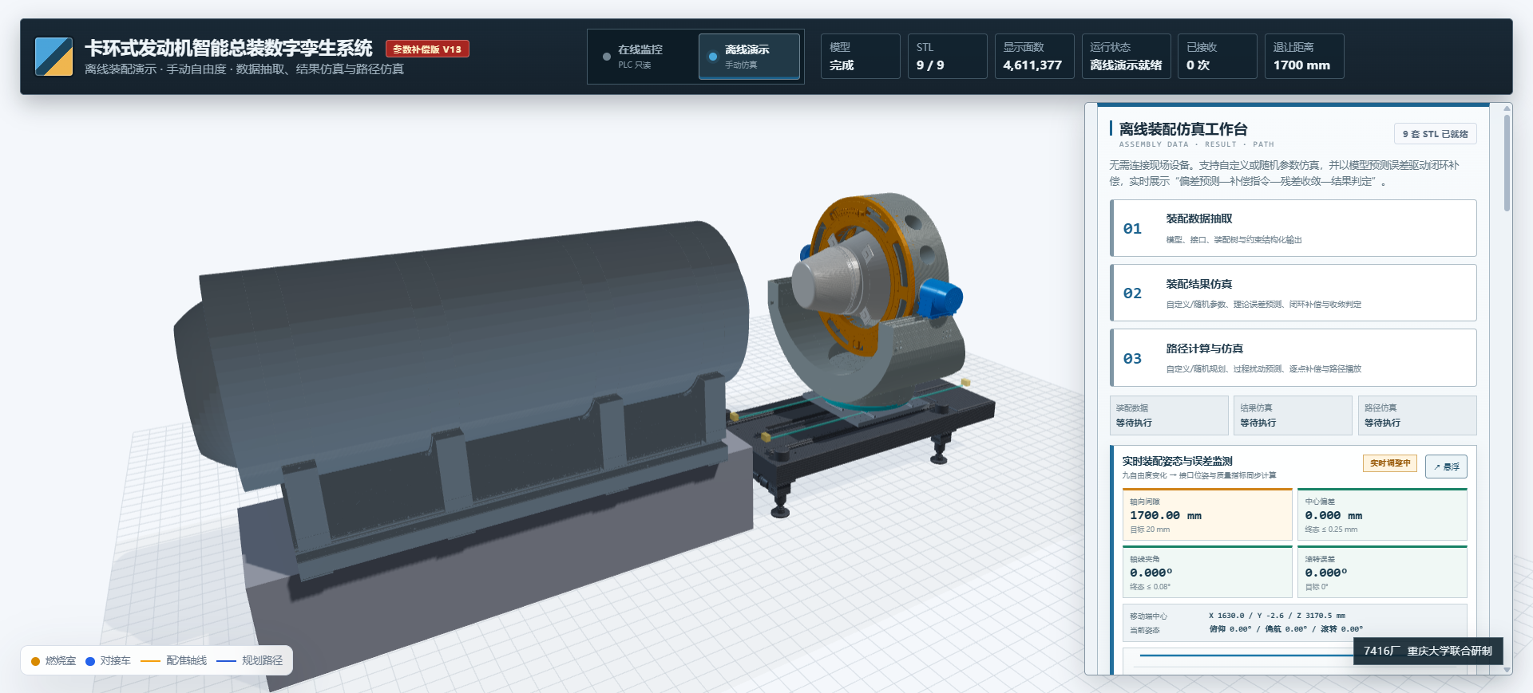
Task: Select the 离线演示 manual simulation mode
Action: point(749,57)
